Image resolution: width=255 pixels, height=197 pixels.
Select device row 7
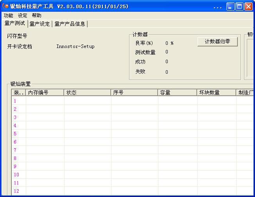tap(132, 150)
